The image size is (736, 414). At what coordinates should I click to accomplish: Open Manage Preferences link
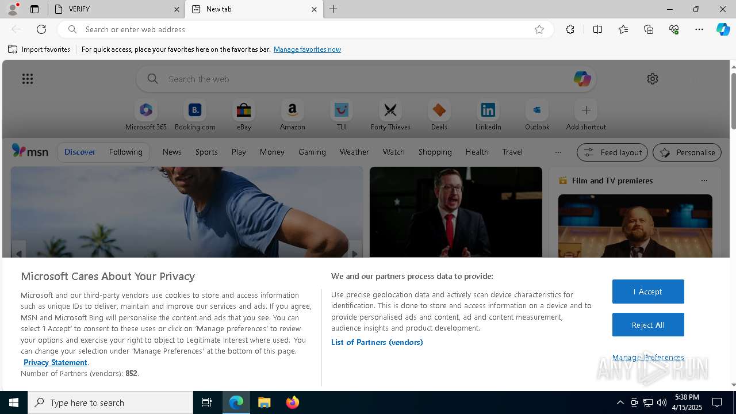point(648,357)
